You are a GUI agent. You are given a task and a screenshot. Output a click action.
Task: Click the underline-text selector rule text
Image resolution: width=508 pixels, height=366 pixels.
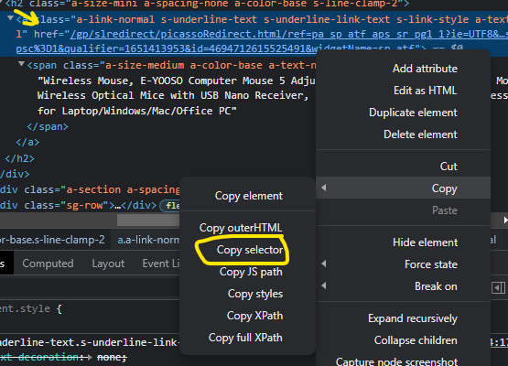[90, 342]
